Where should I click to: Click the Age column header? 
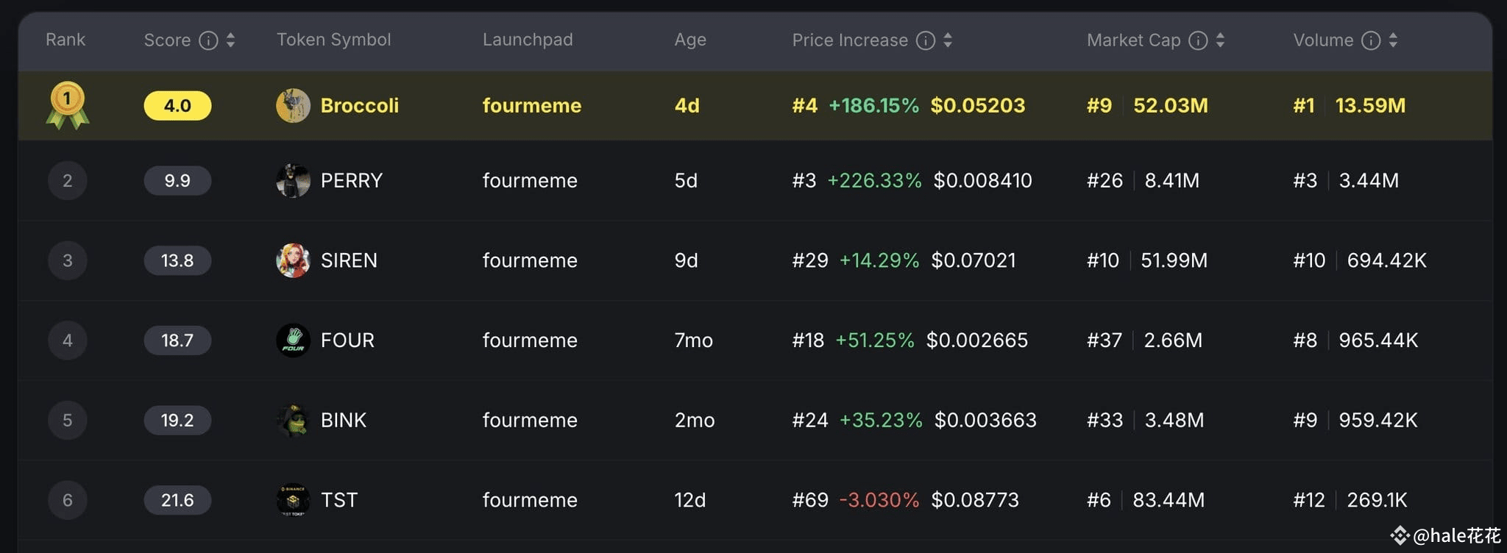pos(689,40)
